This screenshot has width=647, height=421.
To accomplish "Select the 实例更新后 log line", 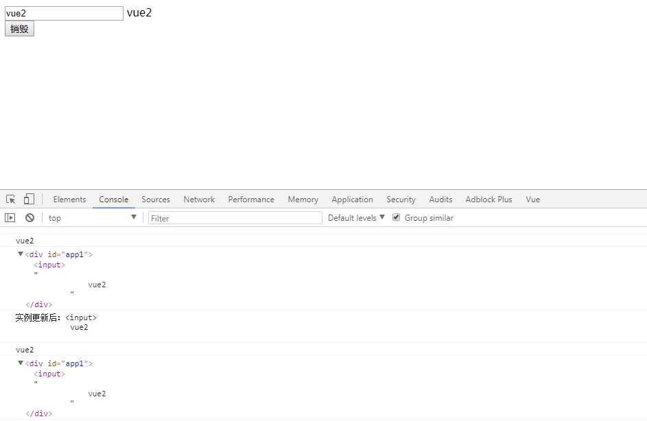I will [56, 317].
